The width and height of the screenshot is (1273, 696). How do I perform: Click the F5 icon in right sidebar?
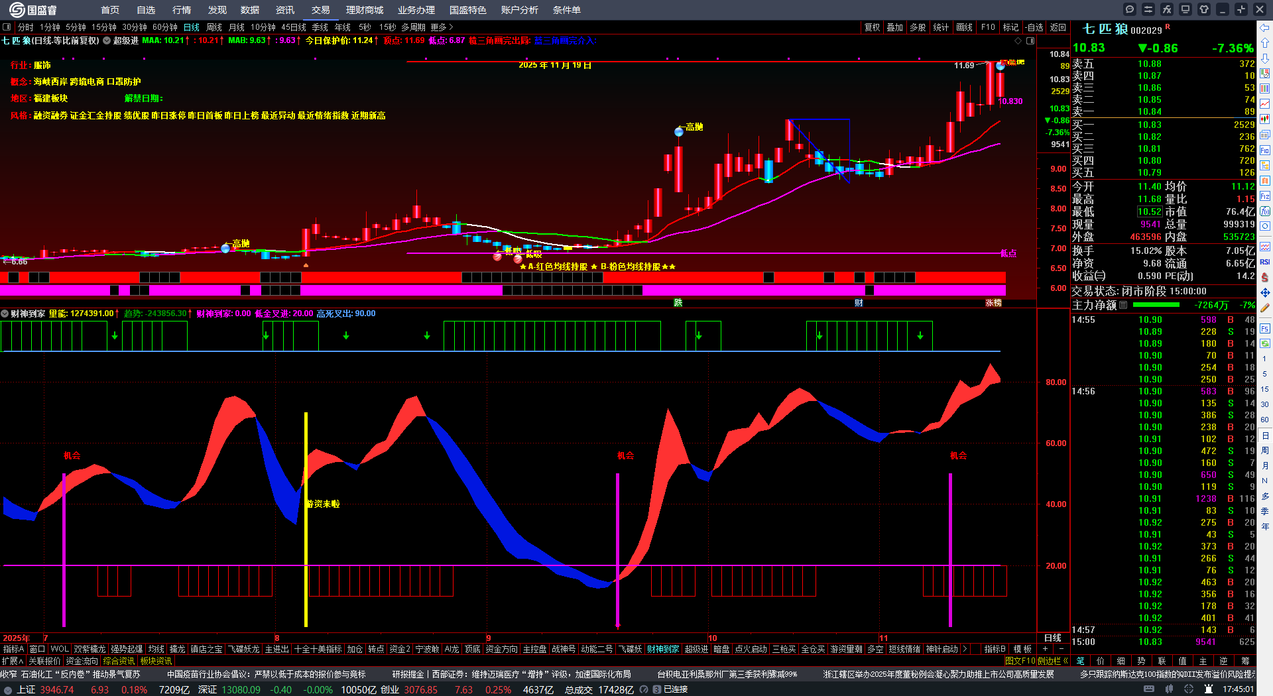(x=1265, y=328)
